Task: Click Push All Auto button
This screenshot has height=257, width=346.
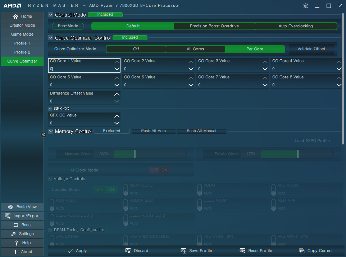Action: [154, 131]
